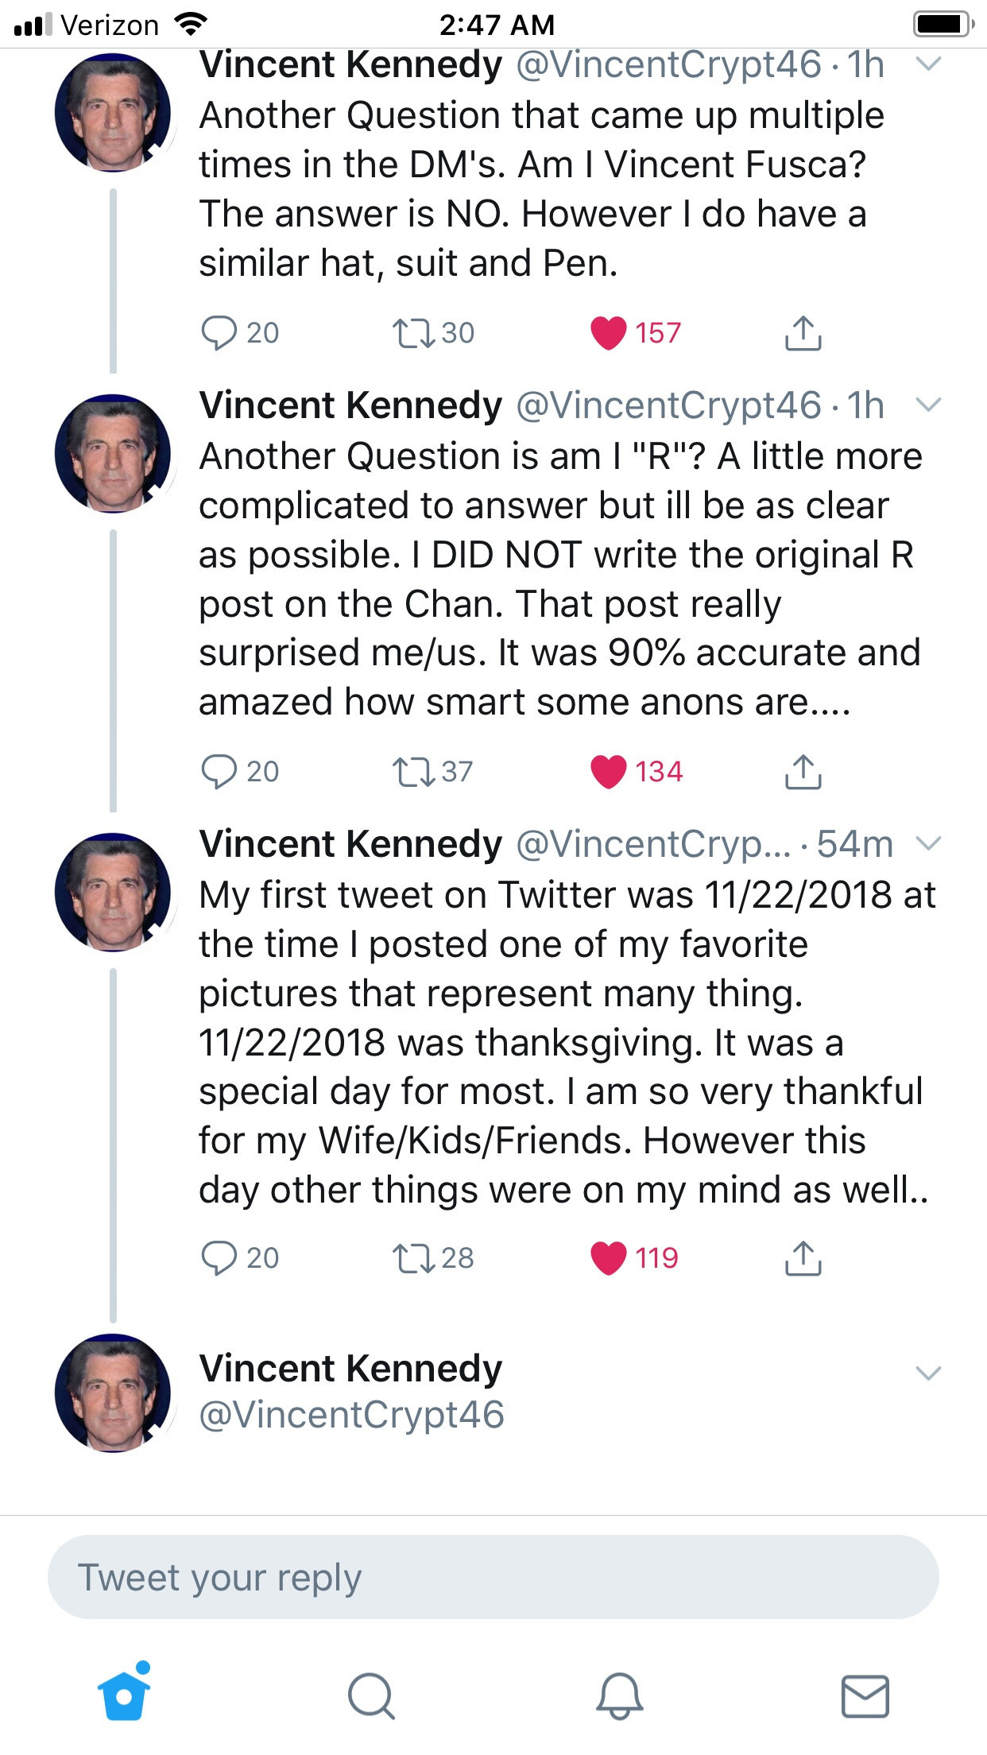Open the Notifications bell tab
This screenshot has height=1755, width=987.
[x=619, y=1696]
